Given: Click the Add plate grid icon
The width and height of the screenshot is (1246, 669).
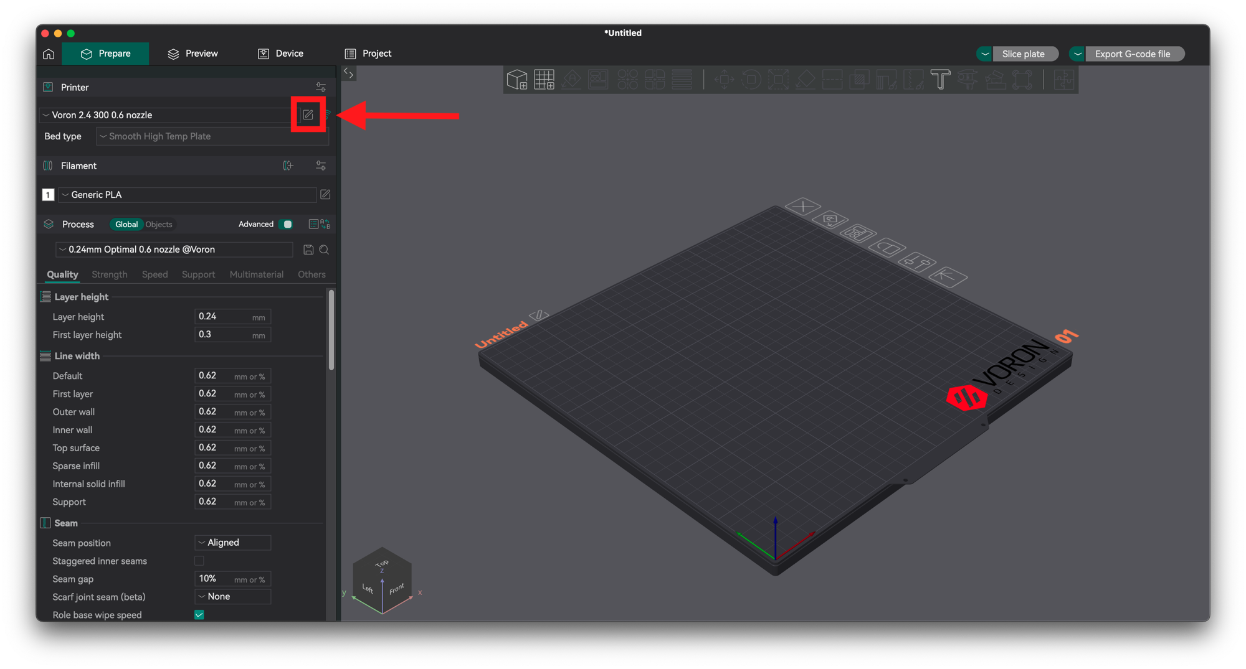Looking at the screenshot, I should [x=544, y=80].
